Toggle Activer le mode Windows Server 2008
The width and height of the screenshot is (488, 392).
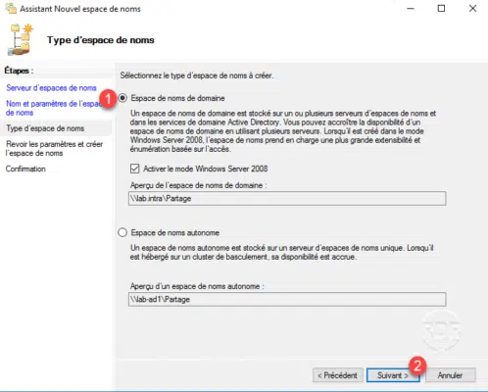[x=134, y=169]
